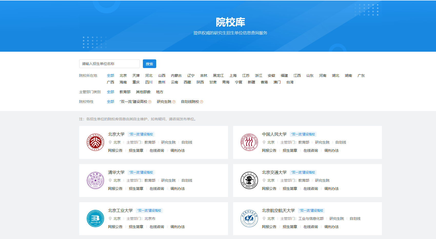
Task: Click “双一流”建设高校 tag on 北京大学
Action: click(141, 134)
